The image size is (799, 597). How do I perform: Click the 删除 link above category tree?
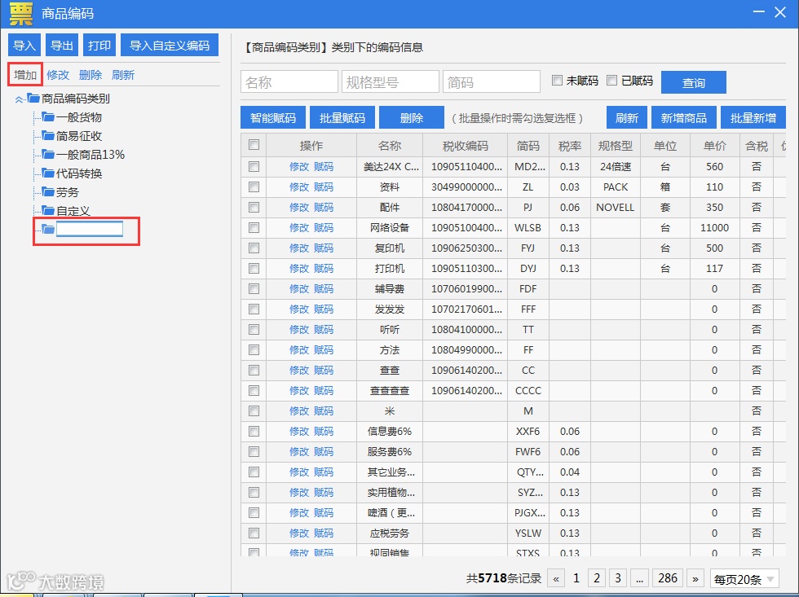point(90,75)
